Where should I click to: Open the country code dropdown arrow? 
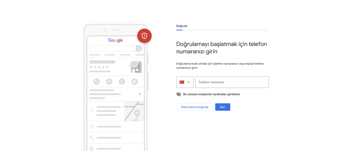189,82
